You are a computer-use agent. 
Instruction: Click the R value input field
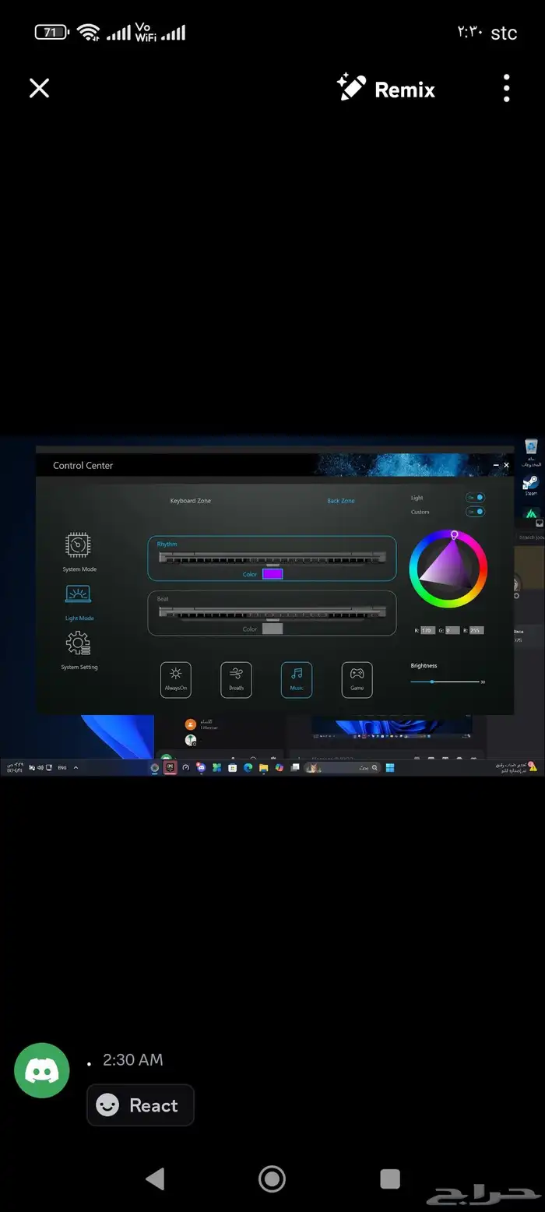coord(427,630)
